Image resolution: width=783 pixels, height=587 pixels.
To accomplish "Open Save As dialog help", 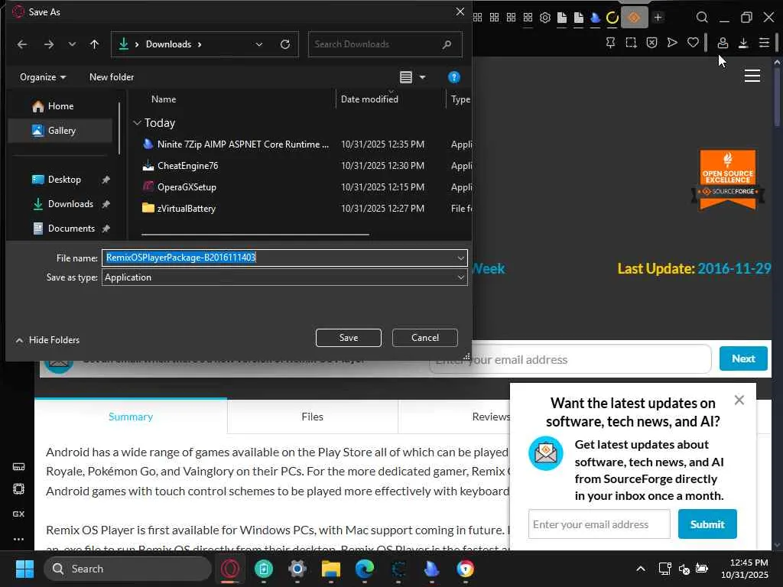I will [x=454, y=77].
